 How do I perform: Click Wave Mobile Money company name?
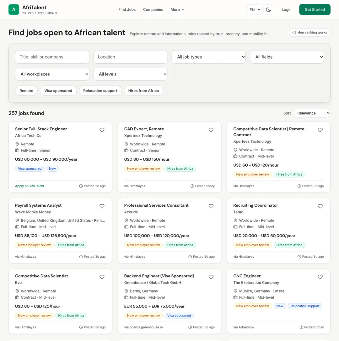[x=33, y=212]
